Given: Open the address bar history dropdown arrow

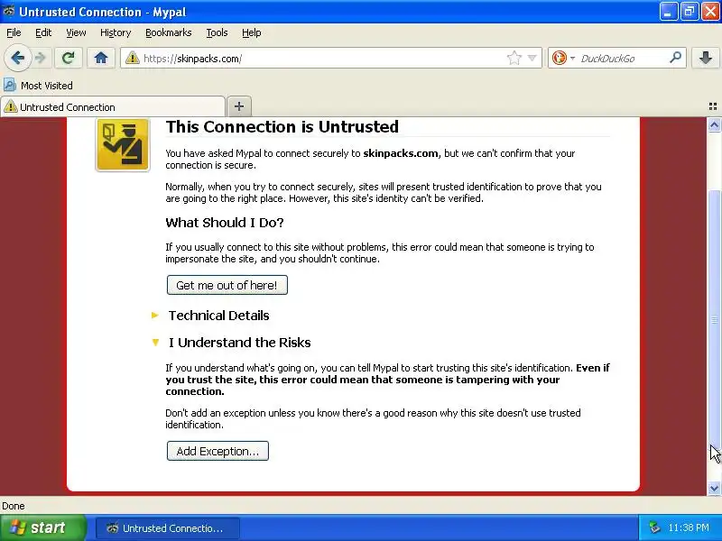Looking at the screenshot, I should 532,58.
